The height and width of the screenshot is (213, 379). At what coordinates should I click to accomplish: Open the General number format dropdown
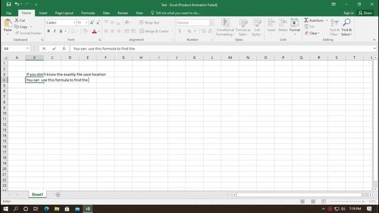point(211,22)
